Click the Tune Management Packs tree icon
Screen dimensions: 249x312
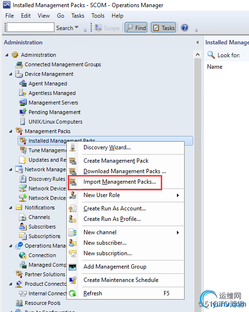(23, 150)
